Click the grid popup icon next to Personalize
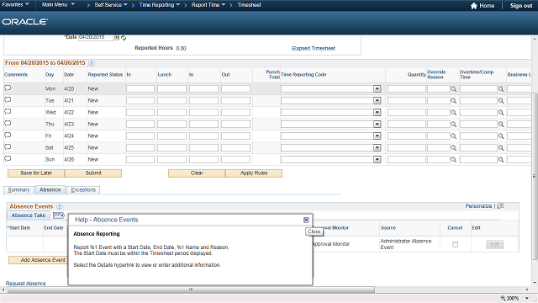The width and height of the screenshot is (538, 303). click(x=500, y=205)
